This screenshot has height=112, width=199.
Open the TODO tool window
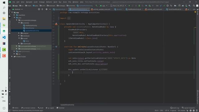16,108
